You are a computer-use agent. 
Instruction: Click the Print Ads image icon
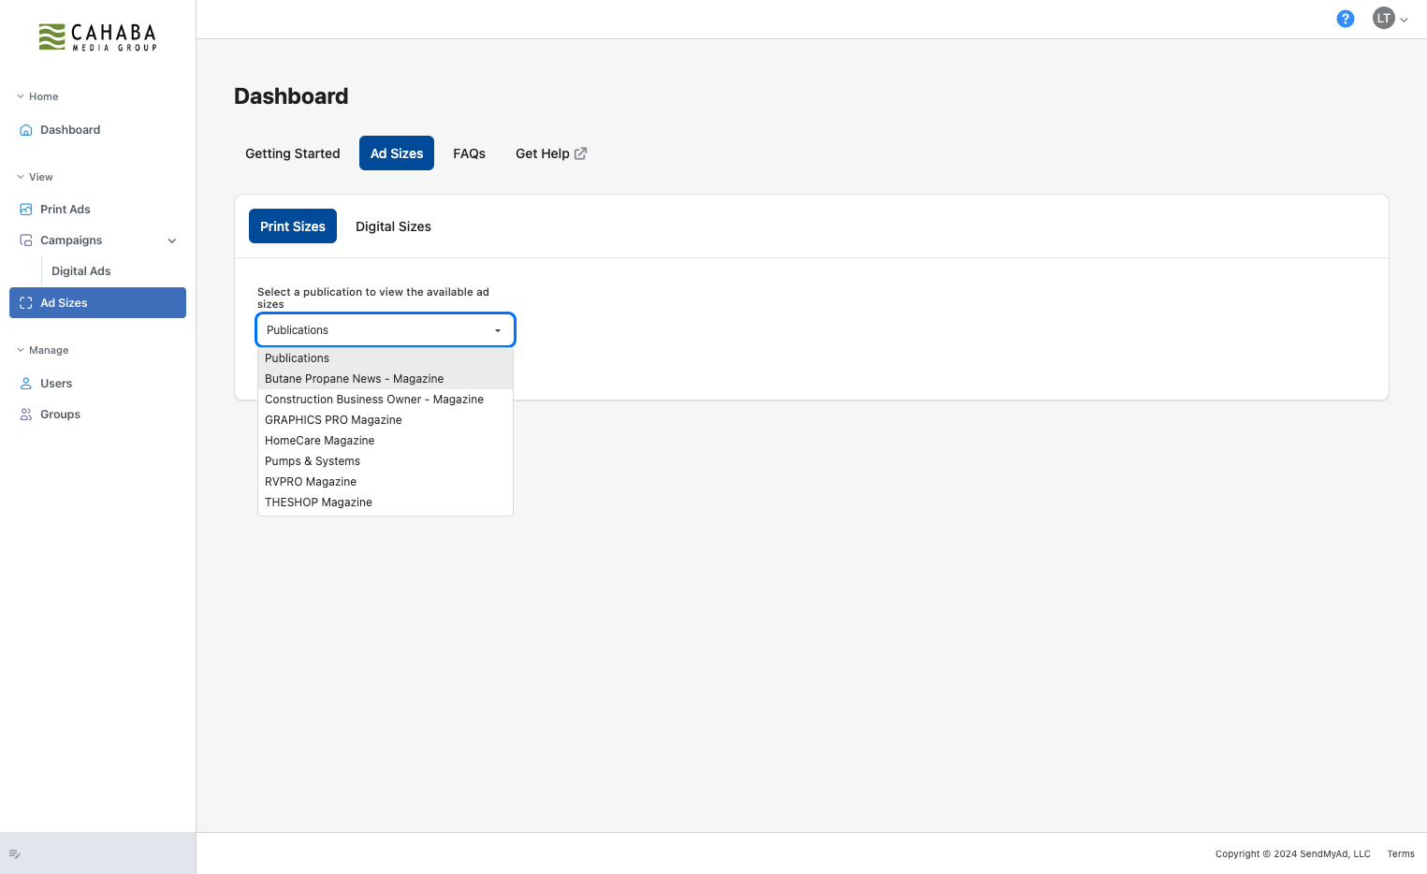[x=26, y=210]
